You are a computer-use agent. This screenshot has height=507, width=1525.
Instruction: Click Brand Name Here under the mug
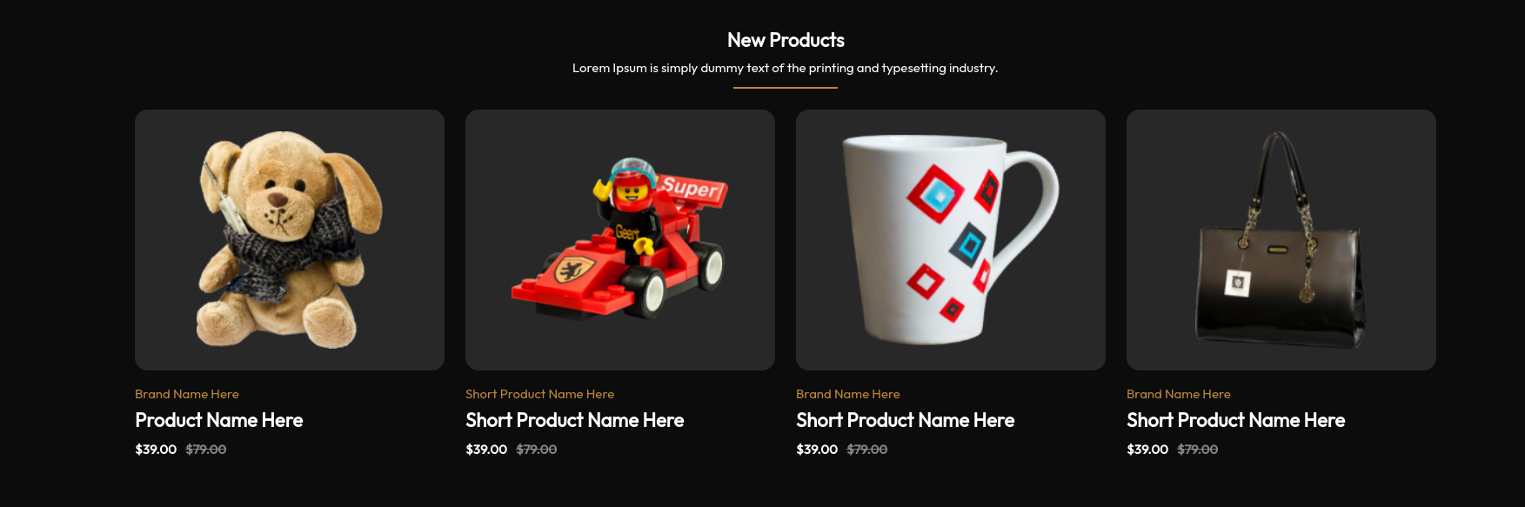click(848, 394)
